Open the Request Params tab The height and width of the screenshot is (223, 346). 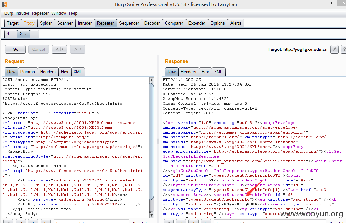pos(27,72)
